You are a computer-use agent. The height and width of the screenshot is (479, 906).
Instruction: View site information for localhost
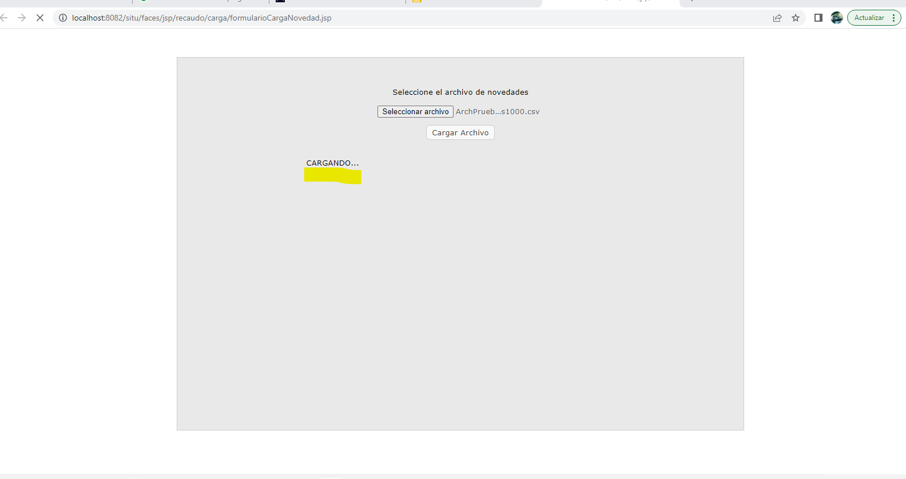click(63, 18)
